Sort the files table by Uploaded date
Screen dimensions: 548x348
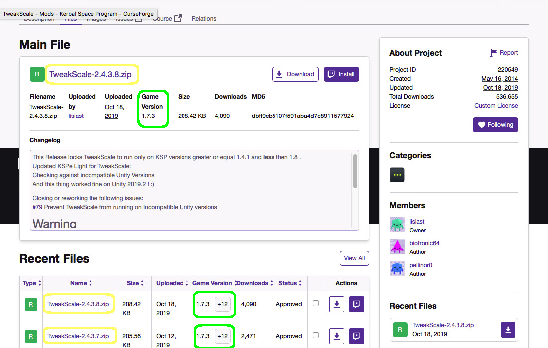172,283
